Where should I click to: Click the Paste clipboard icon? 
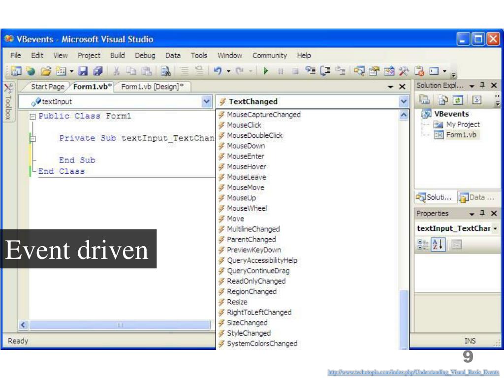coord(147,71)
